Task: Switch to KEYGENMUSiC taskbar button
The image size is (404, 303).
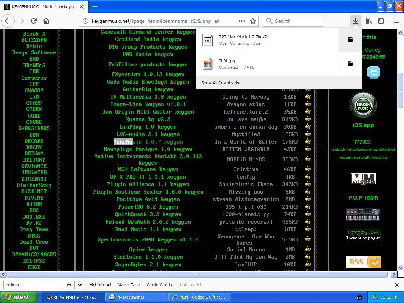Action: click(x=73, y=297)
